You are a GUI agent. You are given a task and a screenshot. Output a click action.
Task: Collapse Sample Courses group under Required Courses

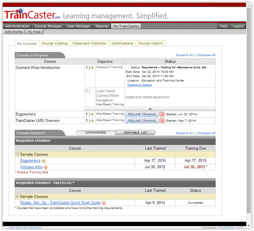17,154
